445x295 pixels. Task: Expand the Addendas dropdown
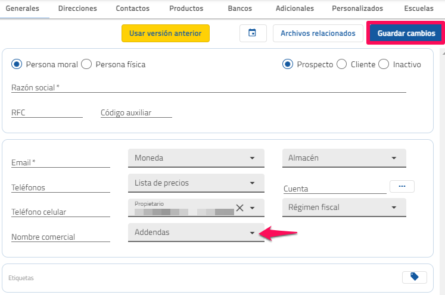point(195,233)
